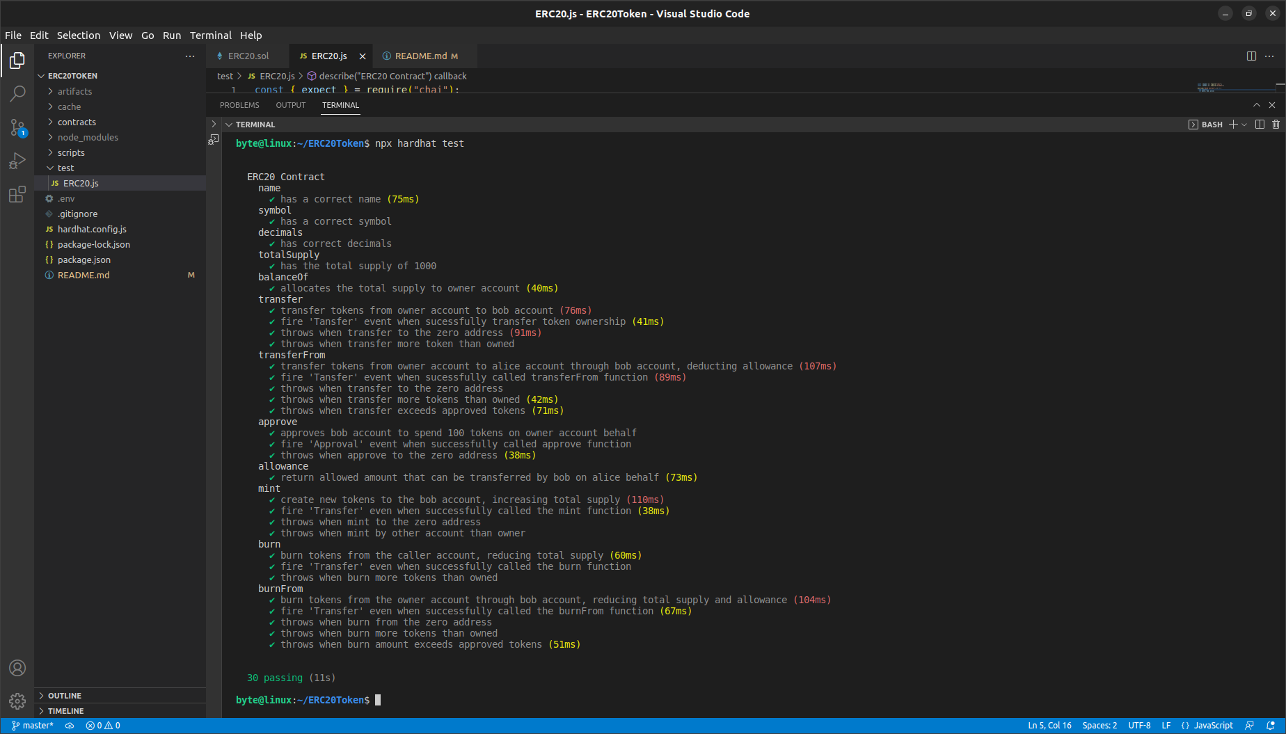Viewport: 1286px width, 734px height.
Task: Open the Explorer view in activity bar
Action: [17, 61]
